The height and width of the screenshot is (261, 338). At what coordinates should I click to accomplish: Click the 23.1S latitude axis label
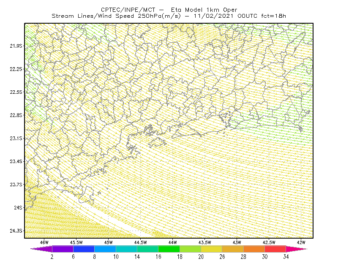(16, 139)
